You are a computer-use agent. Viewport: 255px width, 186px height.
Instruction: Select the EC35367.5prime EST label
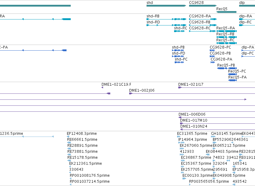[196, 164]
